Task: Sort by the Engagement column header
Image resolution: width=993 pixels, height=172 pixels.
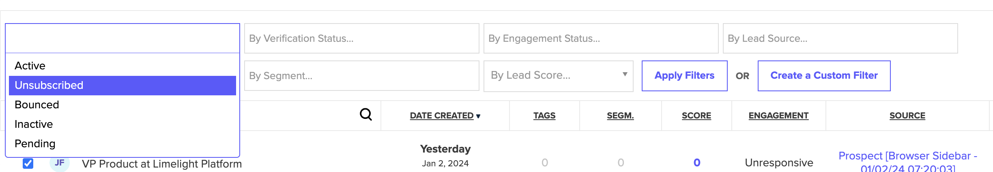Action: click(x=778, y=116)
